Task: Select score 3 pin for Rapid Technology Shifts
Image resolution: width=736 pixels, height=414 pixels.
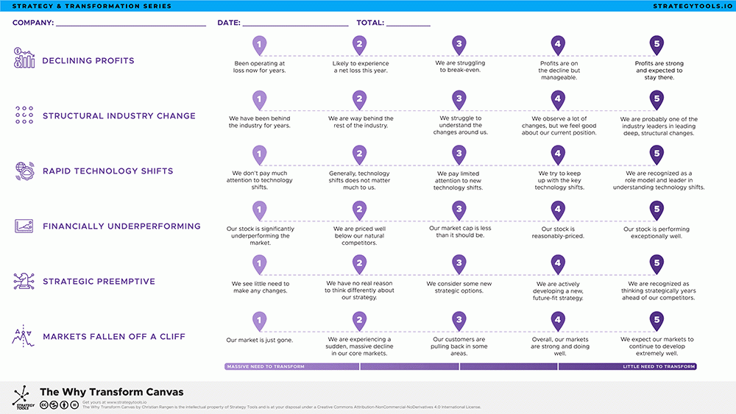Action: point(459,154)
